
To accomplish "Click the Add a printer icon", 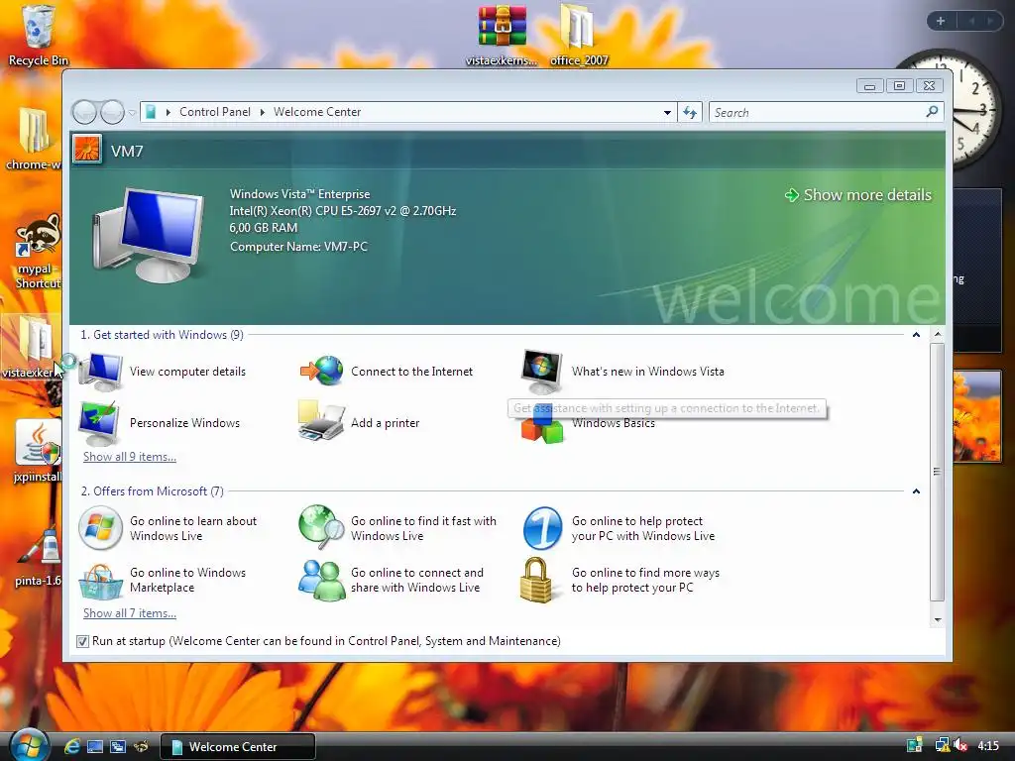I will pyautogui.click(x=321, y=422).
